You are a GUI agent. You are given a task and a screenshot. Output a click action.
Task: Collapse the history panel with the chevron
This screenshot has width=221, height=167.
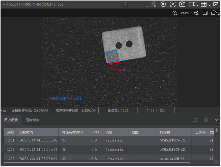[216, 120]
